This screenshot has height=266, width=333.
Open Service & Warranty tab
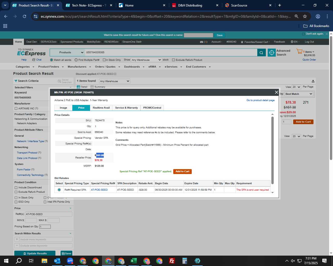tap(126, 108)
